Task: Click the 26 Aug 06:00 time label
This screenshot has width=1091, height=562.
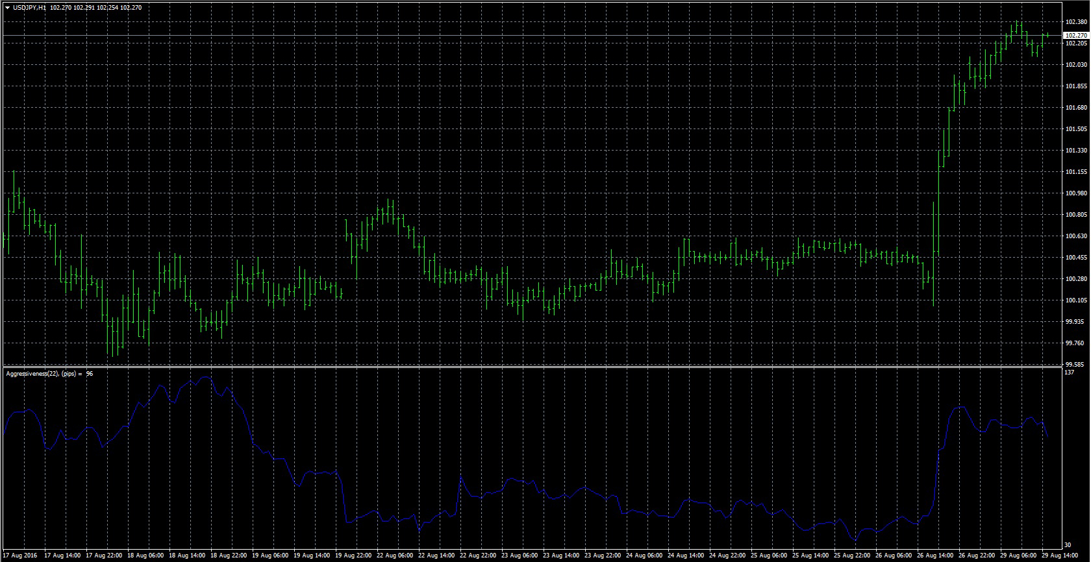Action: [x=894, y=556]
